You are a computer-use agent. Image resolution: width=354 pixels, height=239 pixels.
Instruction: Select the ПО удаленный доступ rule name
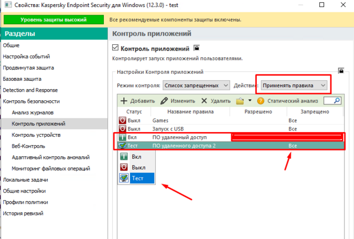(179, 137)
